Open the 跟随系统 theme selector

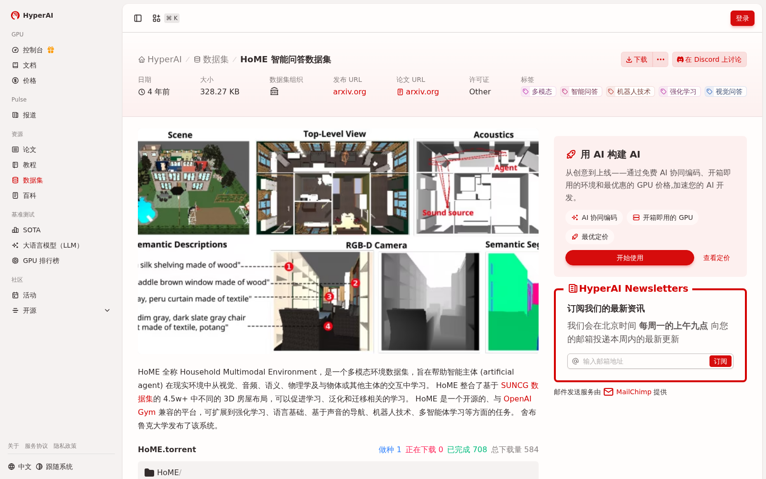[54, 467]
